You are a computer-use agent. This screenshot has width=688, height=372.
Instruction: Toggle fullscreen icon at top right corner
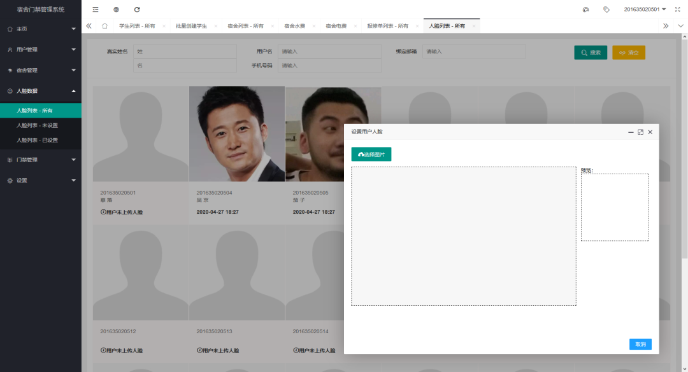[x=677, y=10]
